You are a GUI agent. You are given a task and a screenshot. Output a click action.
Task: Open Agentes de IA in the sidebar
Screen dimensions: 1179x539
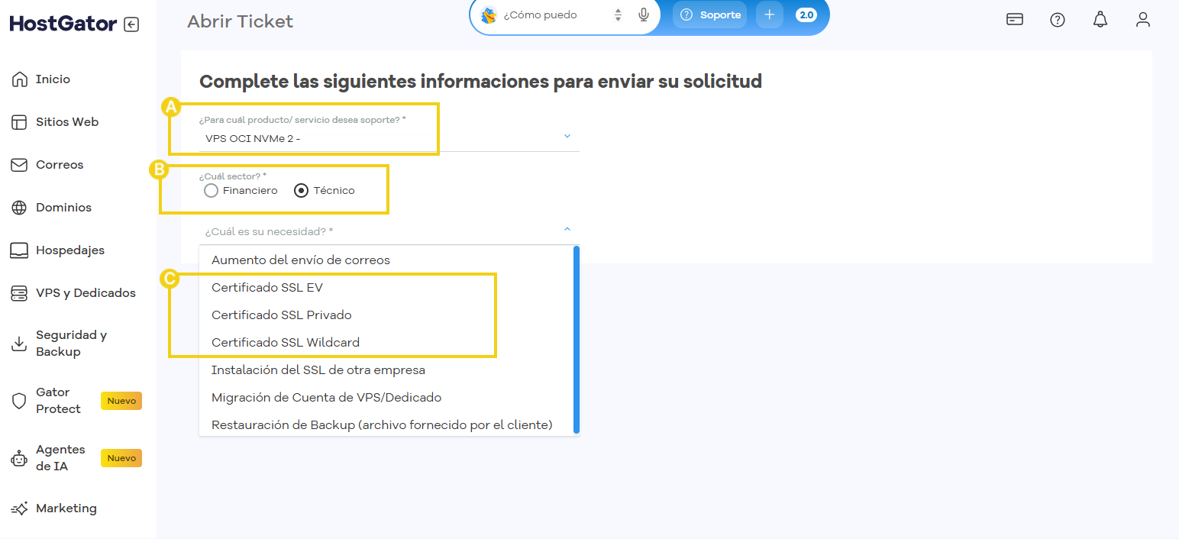click(x=60, y=458)
